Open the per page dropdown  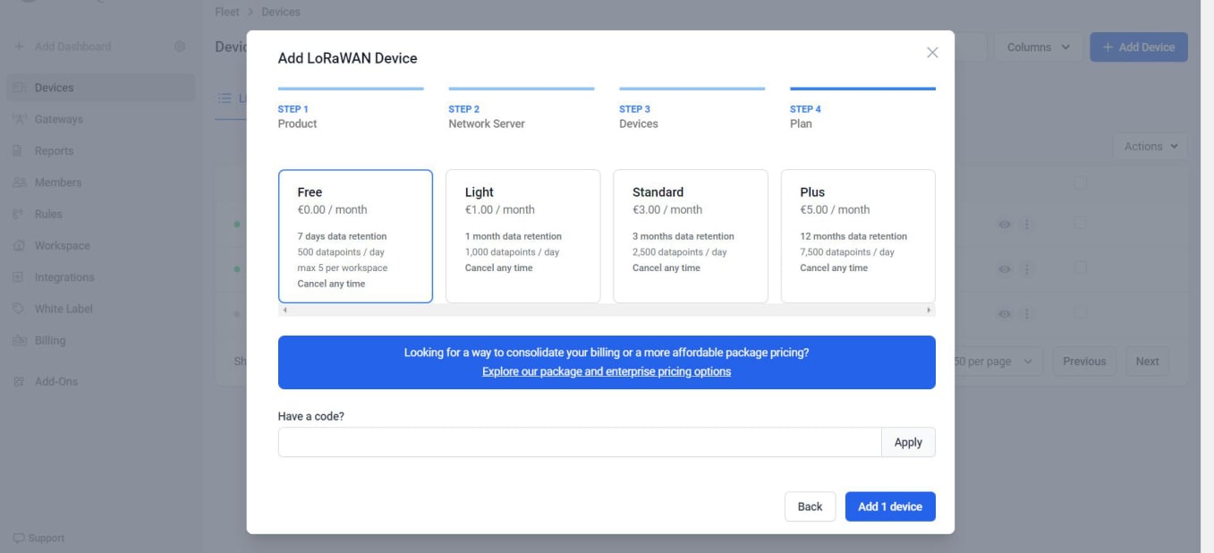pyautogui.click(x=993, y=362)
